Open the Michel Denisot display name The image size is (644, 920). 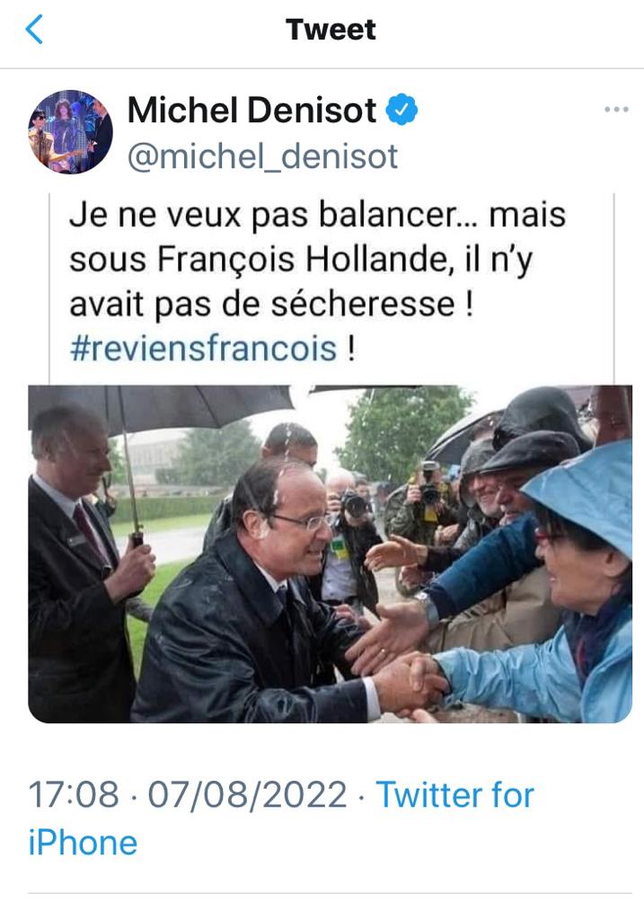(252, 110)
